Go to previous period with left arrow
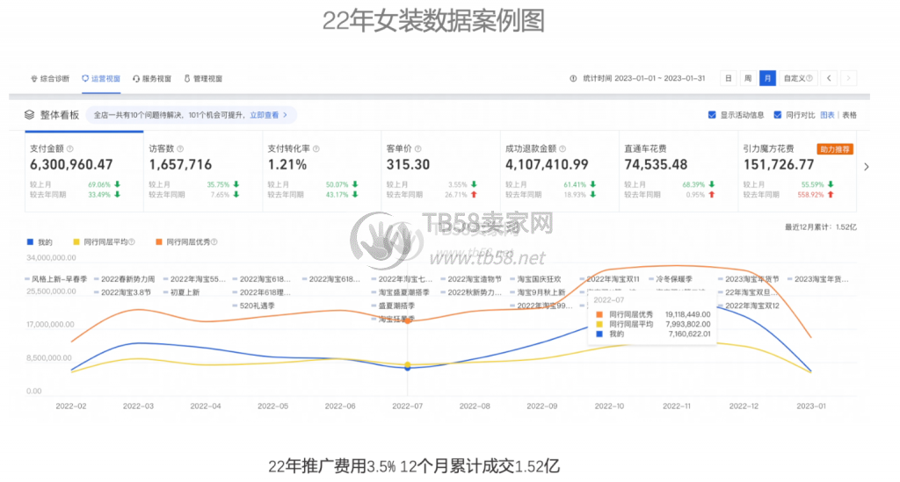 (x=829, y=78)
